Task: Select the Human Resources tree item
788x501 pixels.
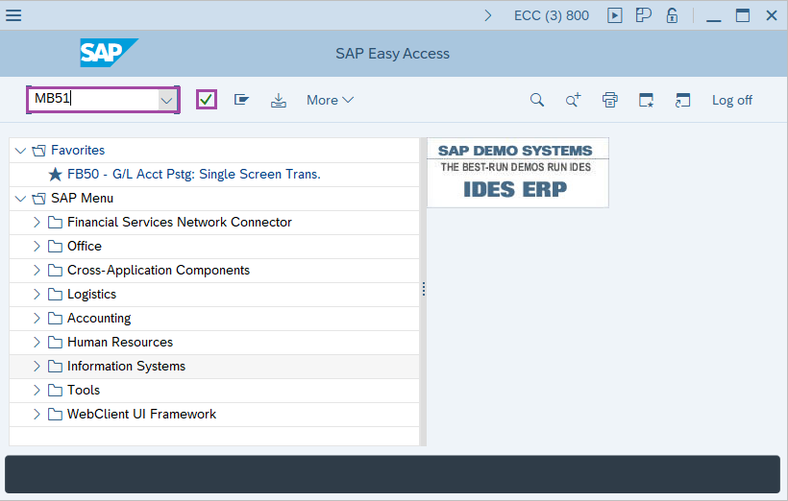Action: click(x=120, y=343)
